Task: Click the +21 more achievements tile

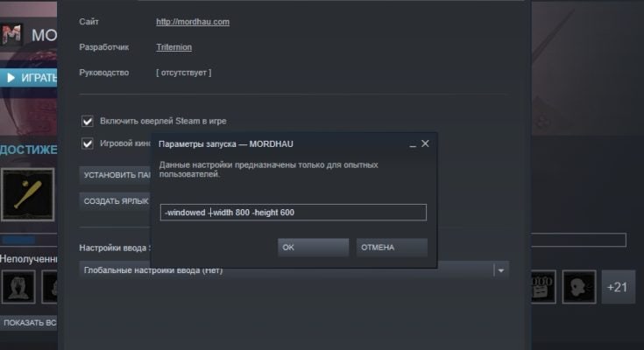Action: tap(618, 287)
